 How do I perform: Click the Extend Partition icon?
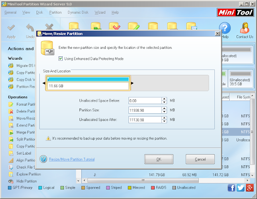click(11, 125)
